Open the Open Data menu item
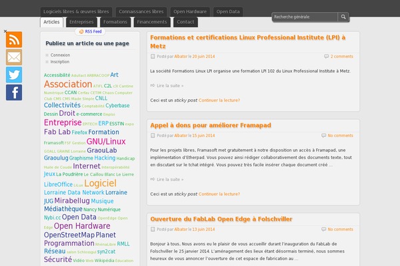 [x=228, y=12]
